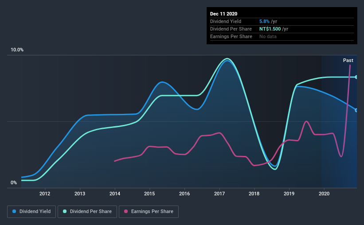Toggle the Earnings Per Share legend button
This screenshot has width=364, height=225.
coord(149,212)
